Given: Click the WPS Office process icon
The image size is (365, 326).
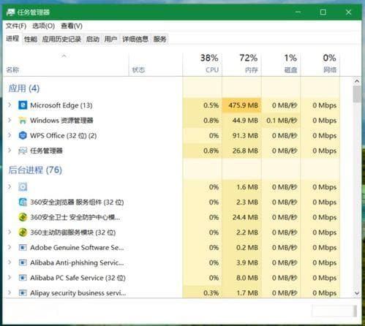Looking at the screenshot, I should [x=23, y=135].
